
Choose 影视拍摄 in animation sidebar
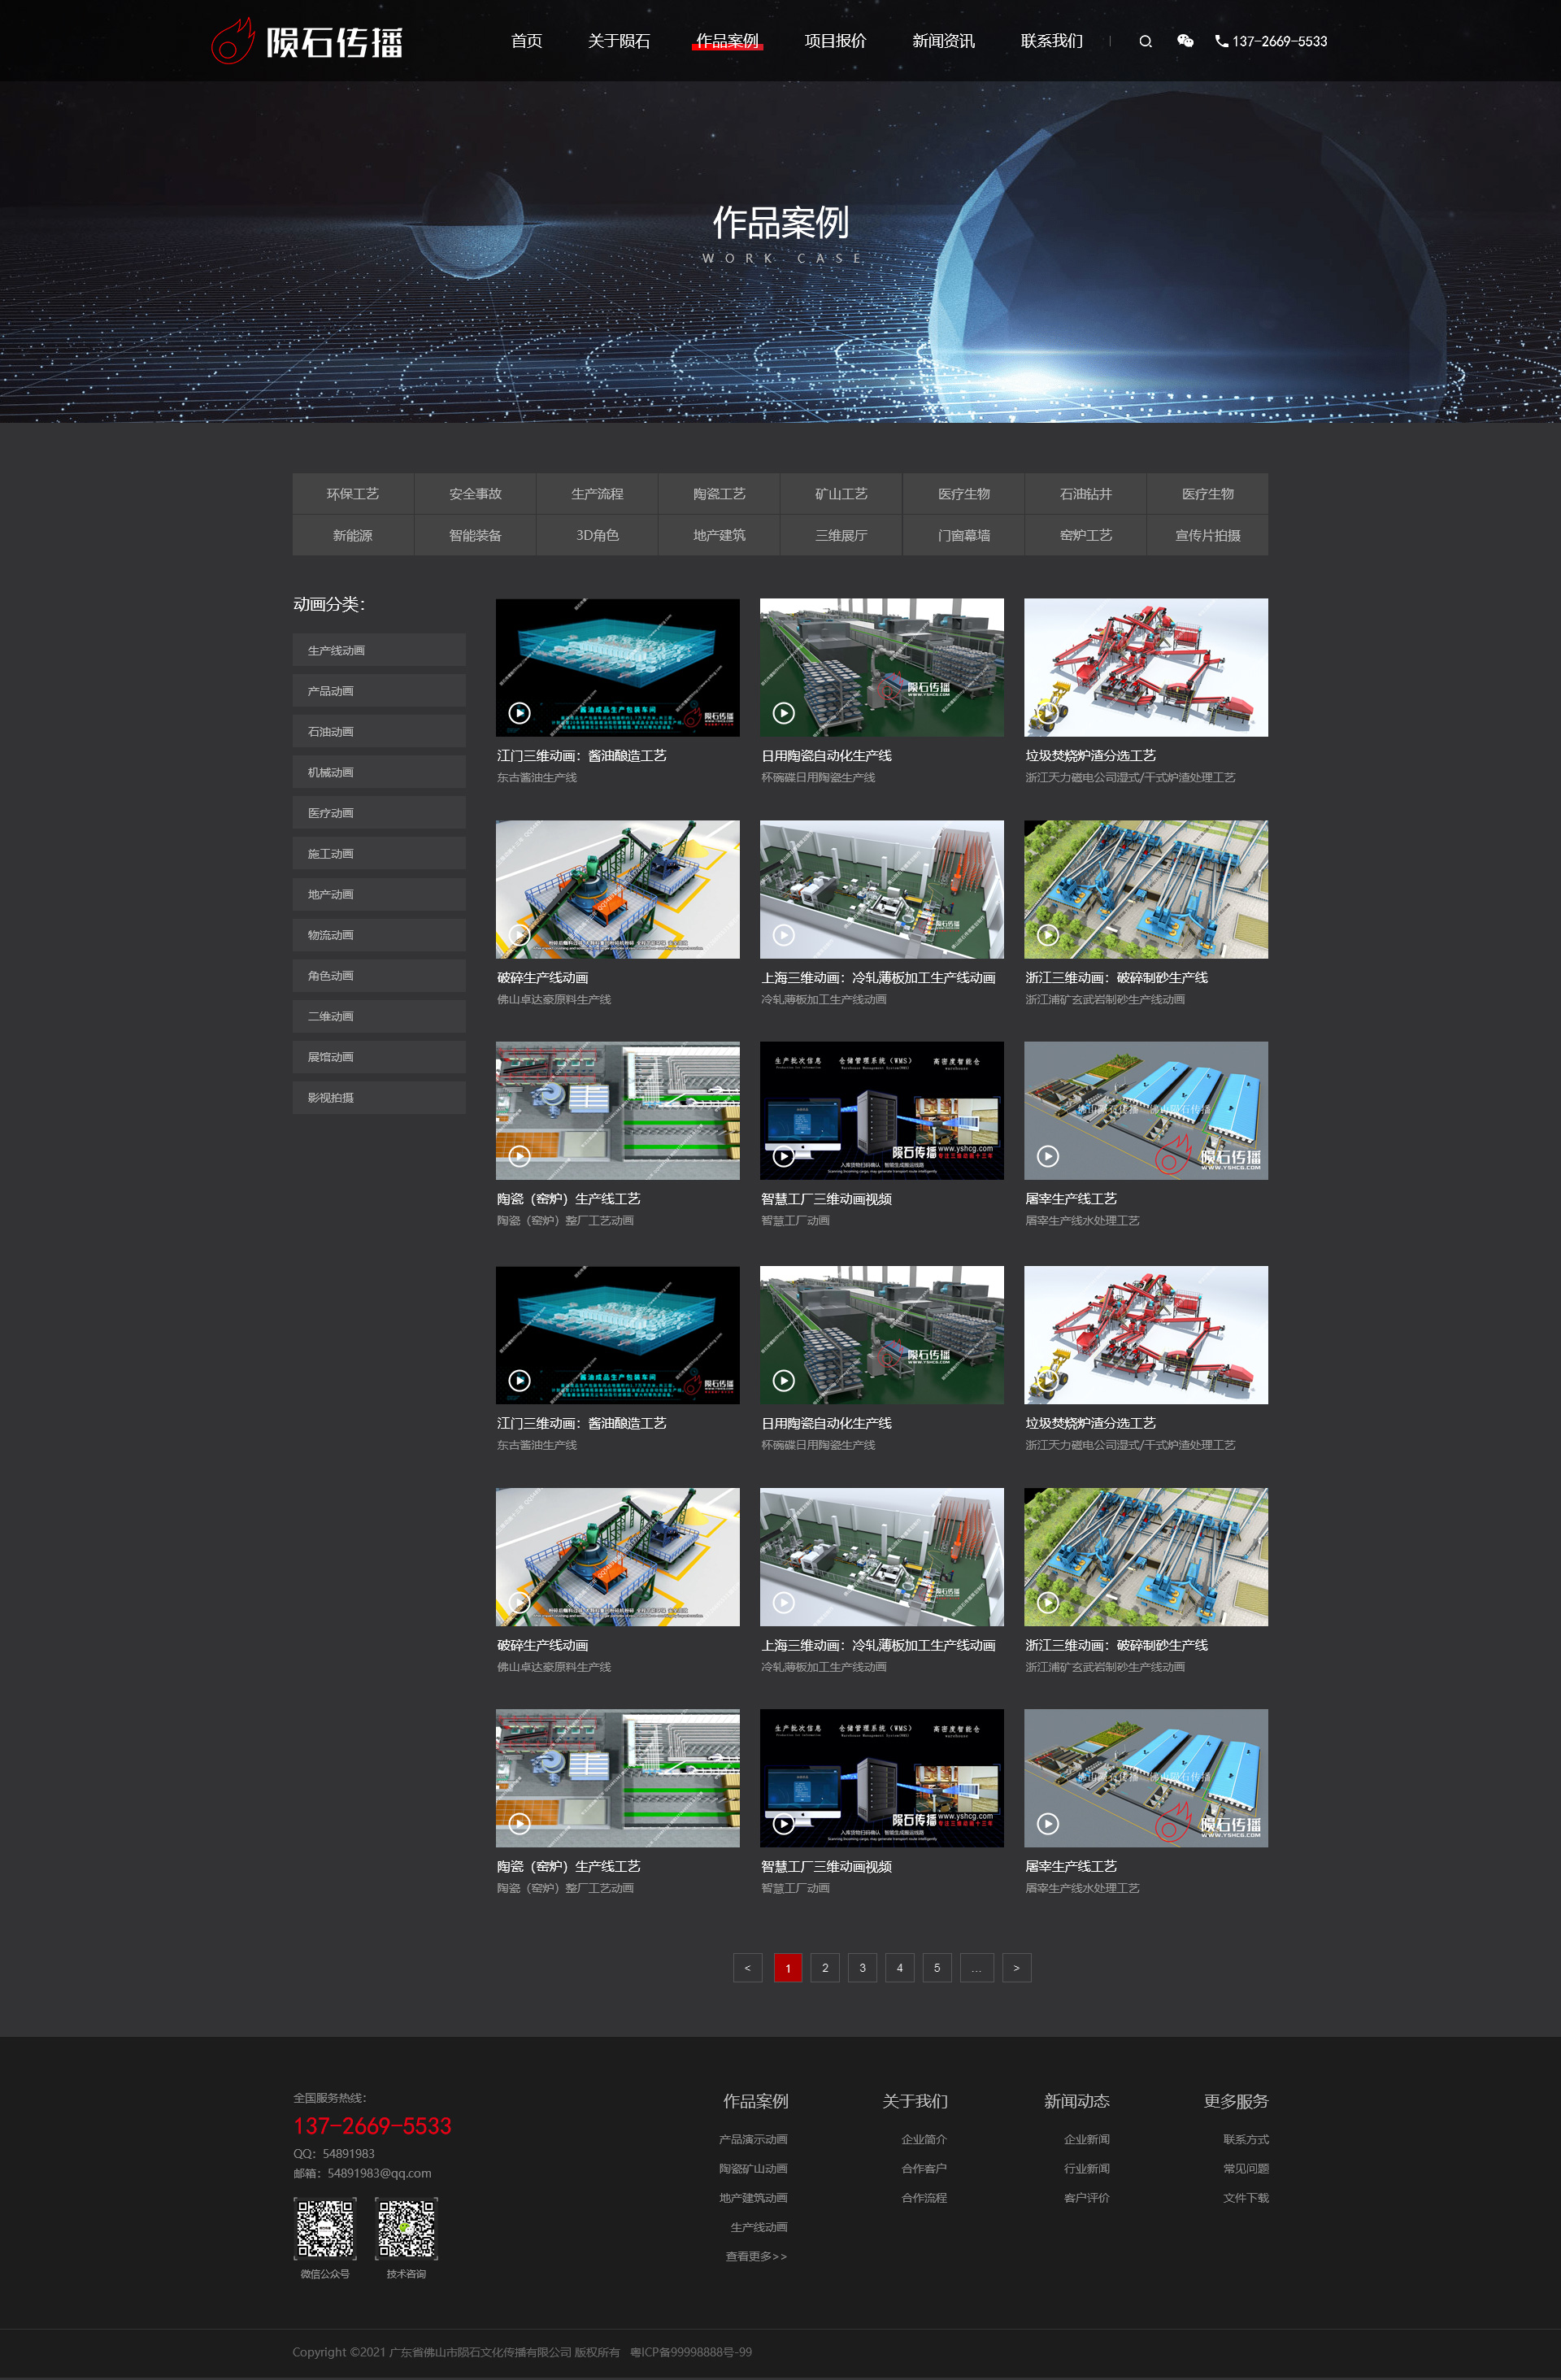point(379,1097)
